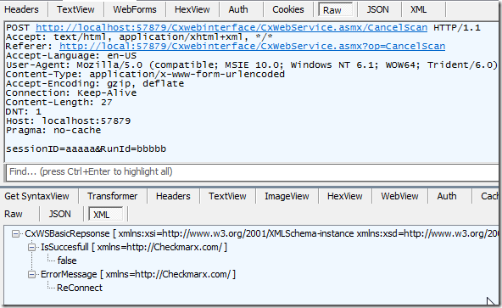Click the 'Pragma: no-cache' header line
The width and height of the screenshot is (502, 308).
pos(53,131)
